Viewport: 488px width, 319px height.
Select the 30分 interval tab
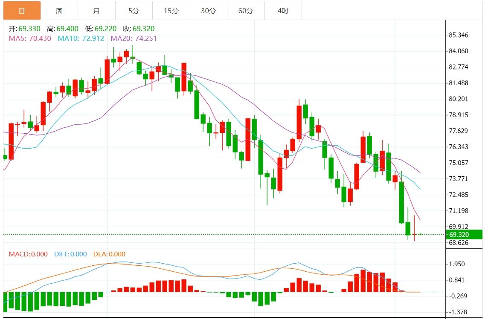208,11
